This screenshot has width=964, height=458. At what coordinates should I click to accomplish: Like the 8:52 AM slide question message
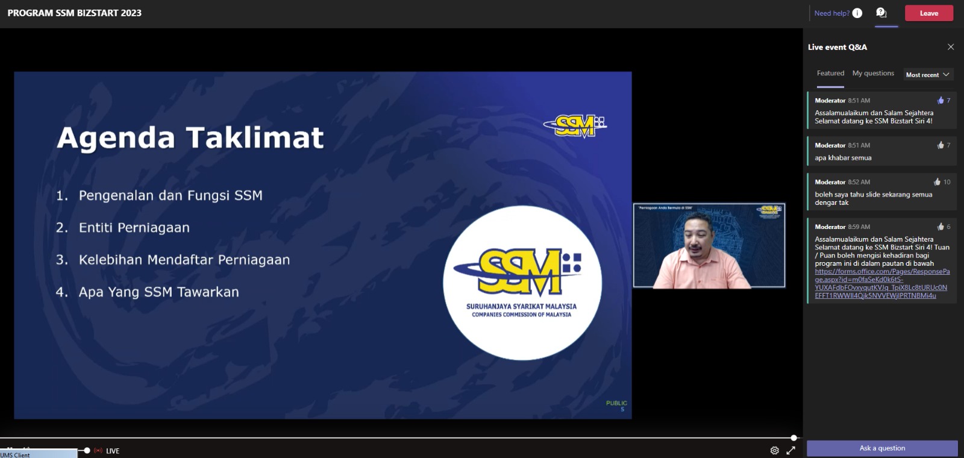coord(937,182)
